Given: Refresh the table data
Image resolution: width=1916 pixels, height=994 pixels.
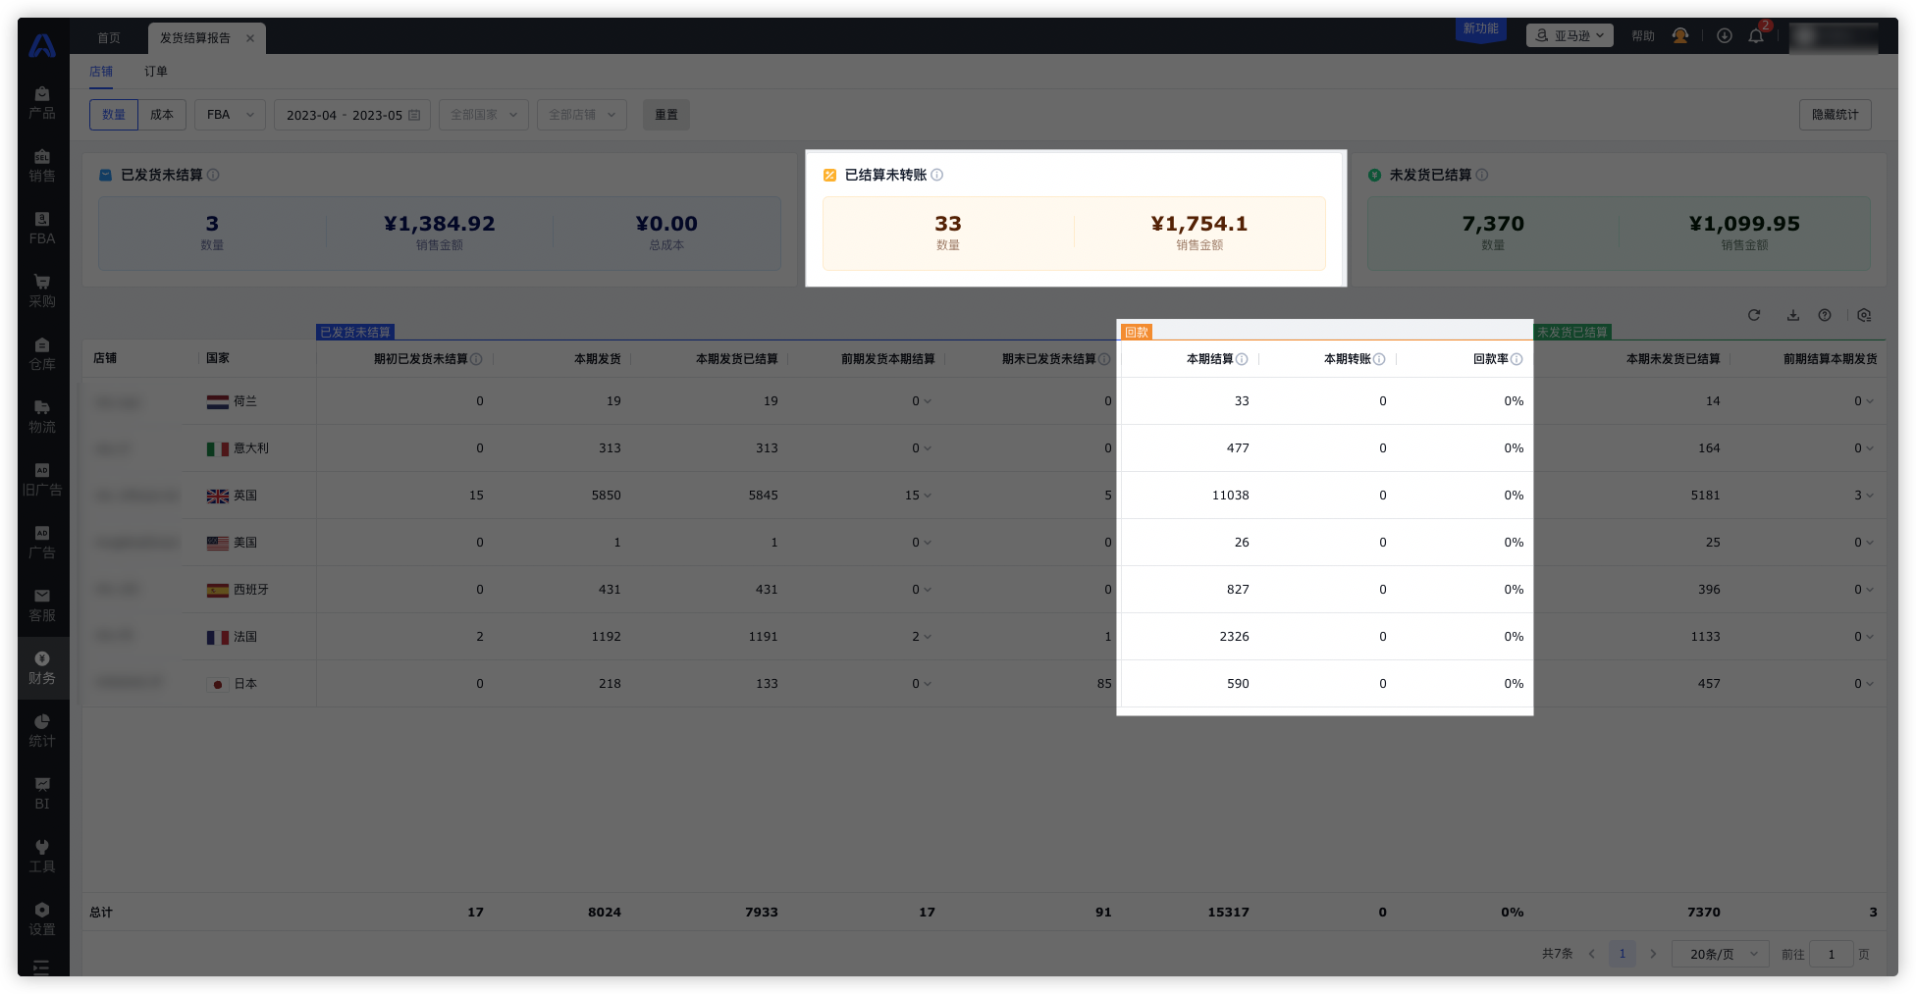Looking at the screenshot, I should [x=1754, y=315].
